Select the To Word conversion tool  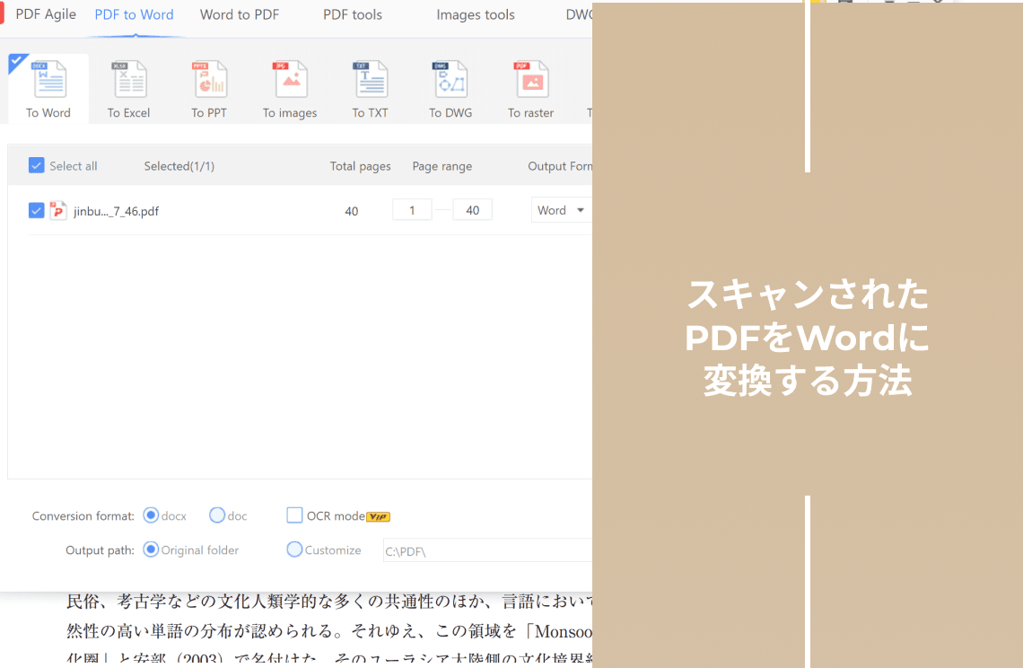[x=48, y=87]
